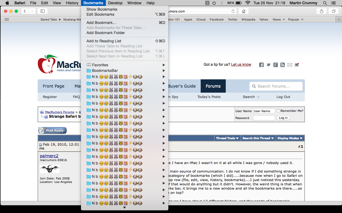
Task: Open the Popular favorites dropdown
Action: 296,19
